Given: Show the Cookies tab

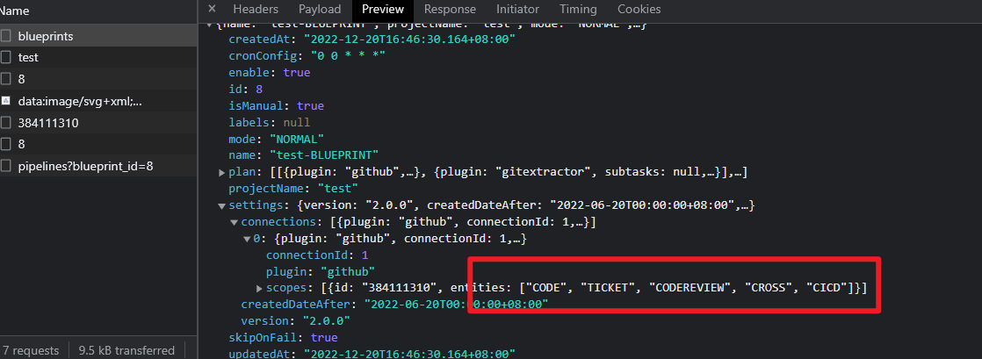Looking at the screenshot, I should coord(639,9).
